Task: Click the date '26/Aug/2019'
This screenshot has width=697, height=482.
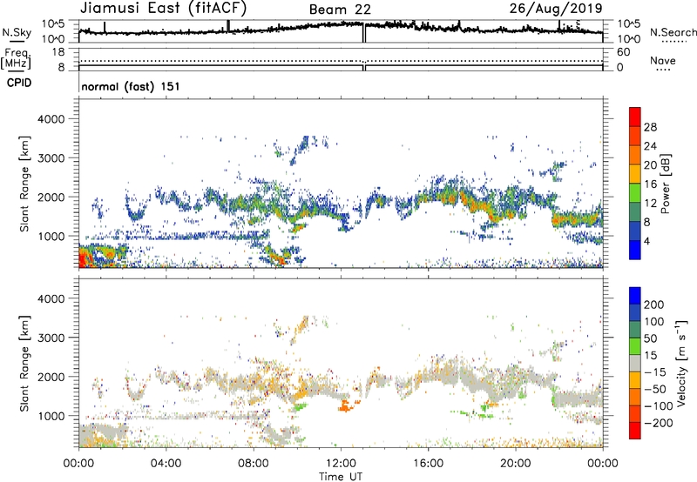Action: (x=556, y=8)
